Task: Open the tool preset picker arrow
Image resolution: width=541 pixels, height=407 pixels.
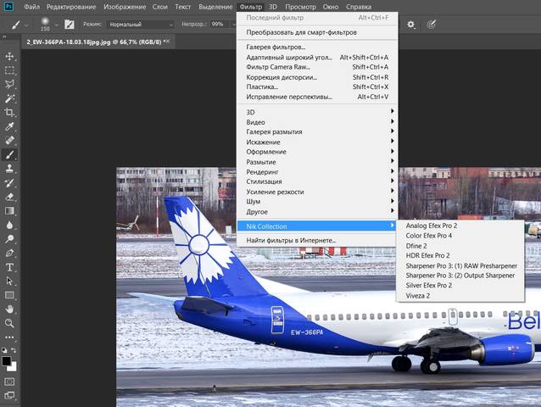Action: pos(26,25)
